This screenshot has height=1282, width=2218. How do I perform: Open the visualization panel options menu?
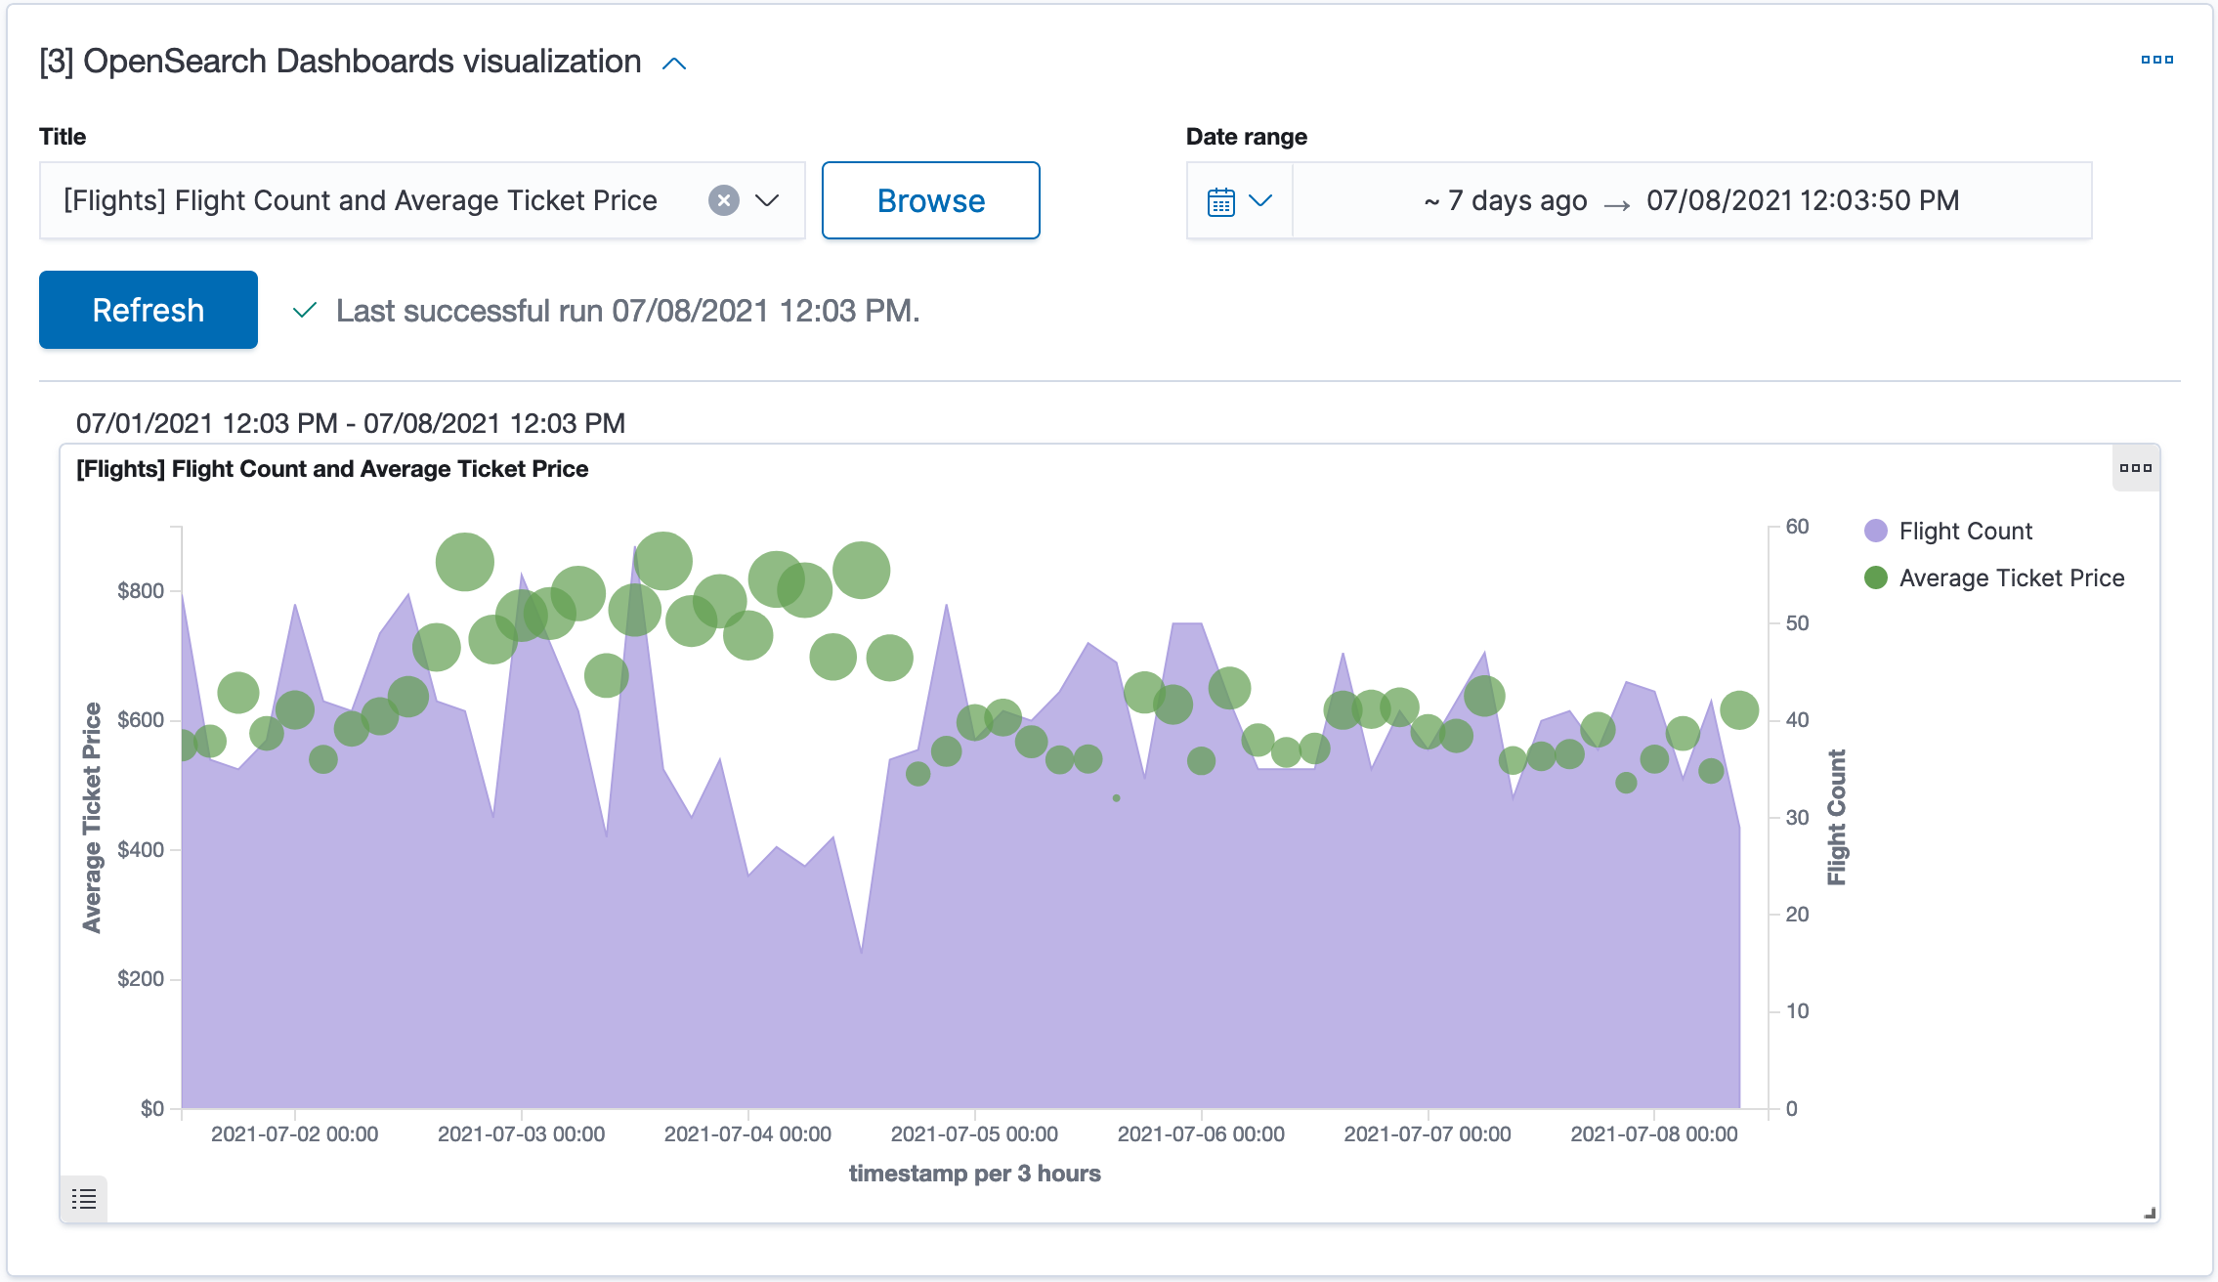coord(2136,468)
